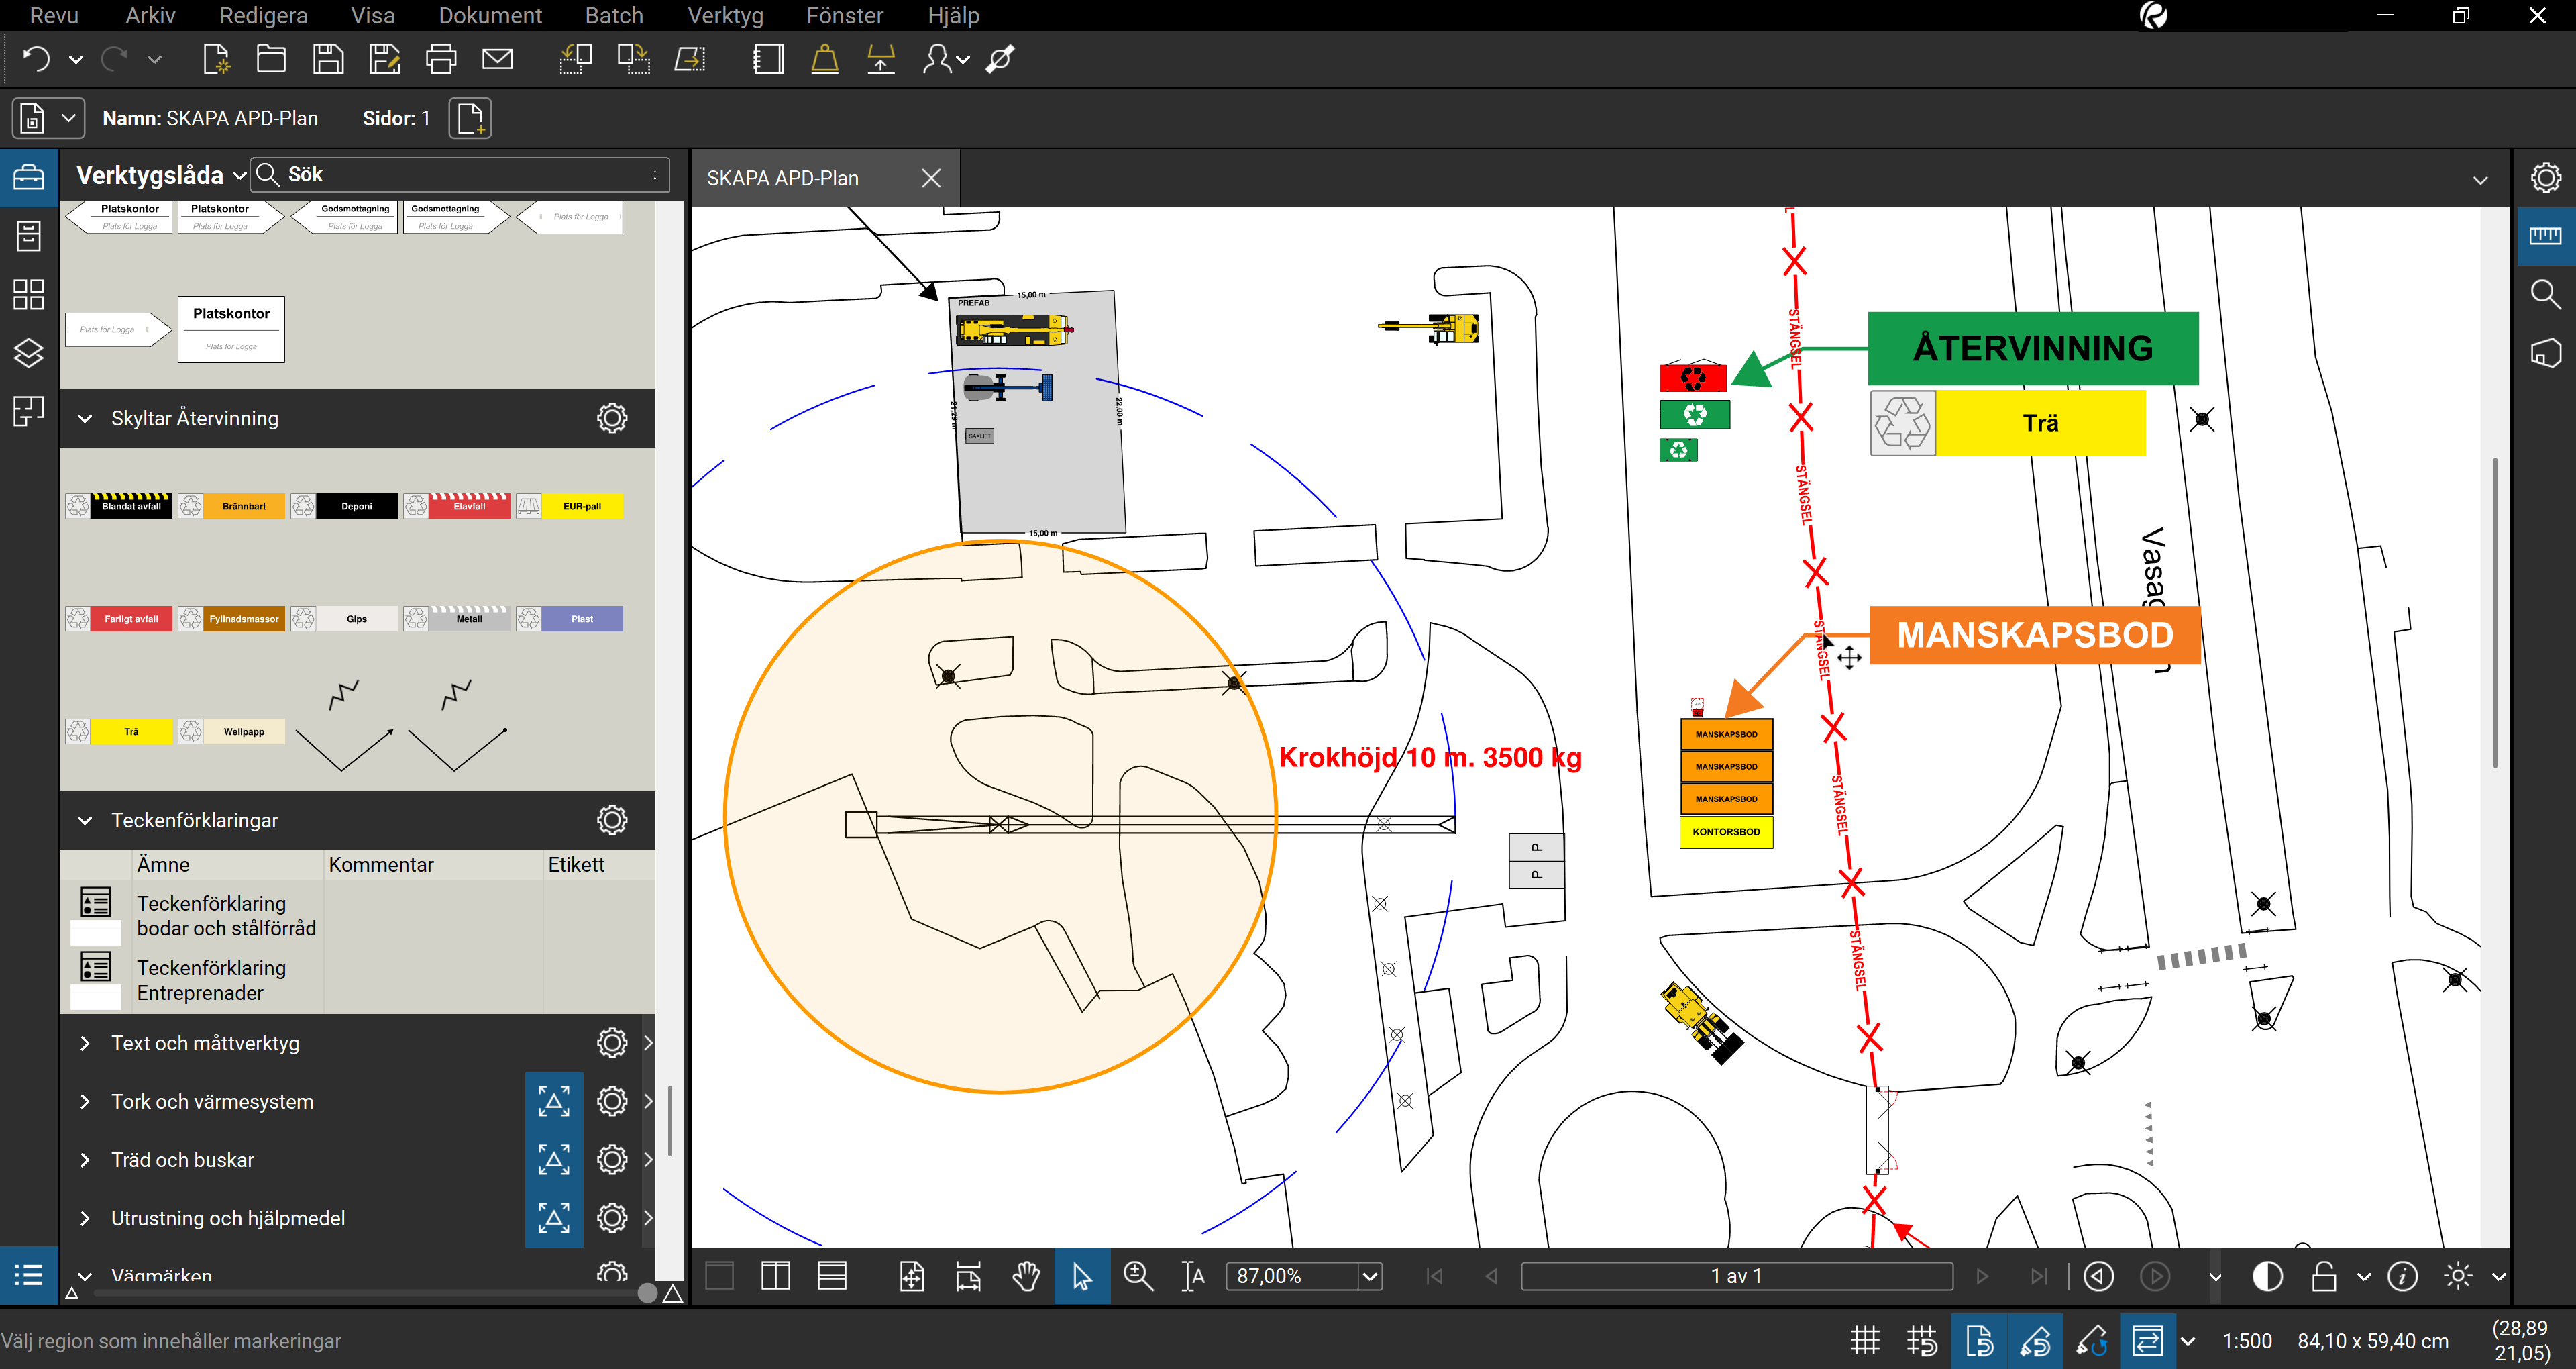Open Thumbnails panel from left sidebar
Screen dimensions: 2576x1369
pos(28,294)
